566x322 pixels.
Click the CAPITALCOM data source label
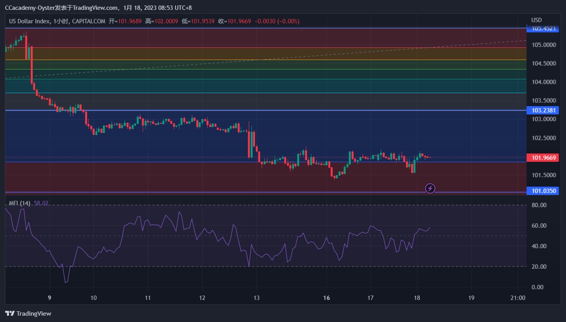[x=89, y=21]
